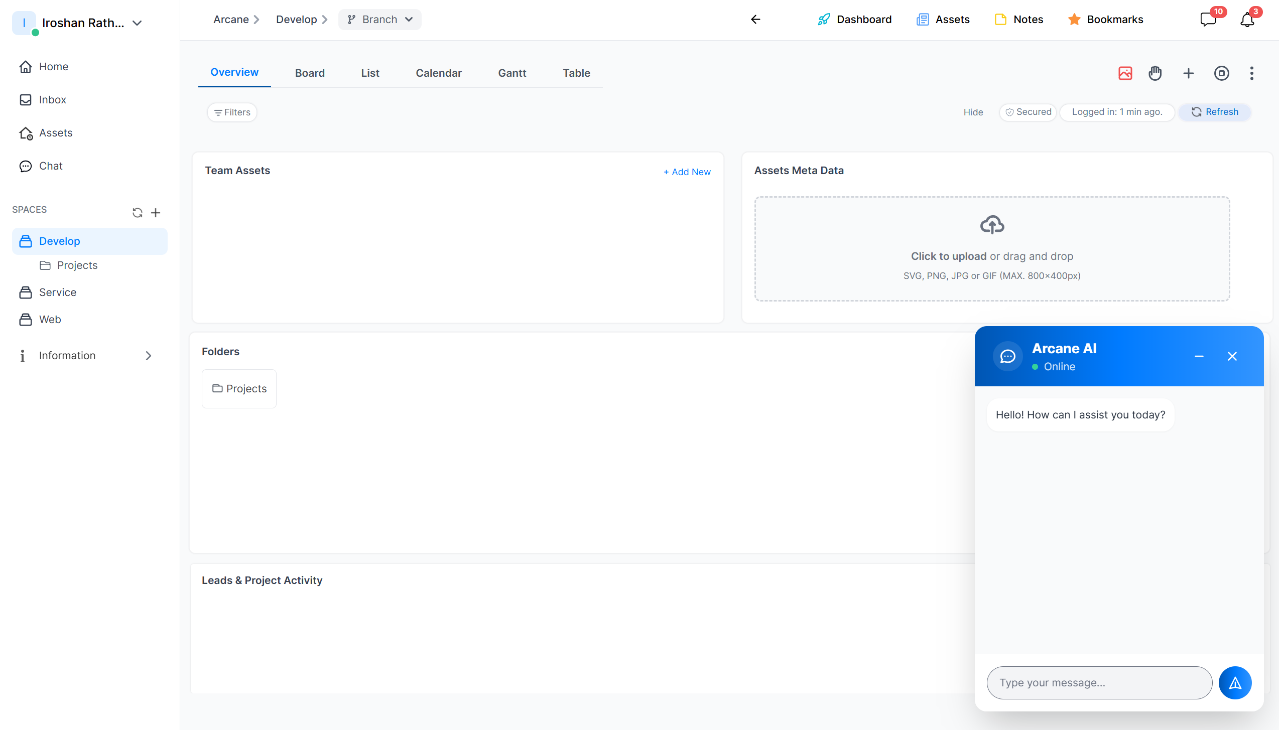This screenshot has width=1279, height=730.
Task: Open the chat messages icon with badge
Action: (x=1208, y=20)
